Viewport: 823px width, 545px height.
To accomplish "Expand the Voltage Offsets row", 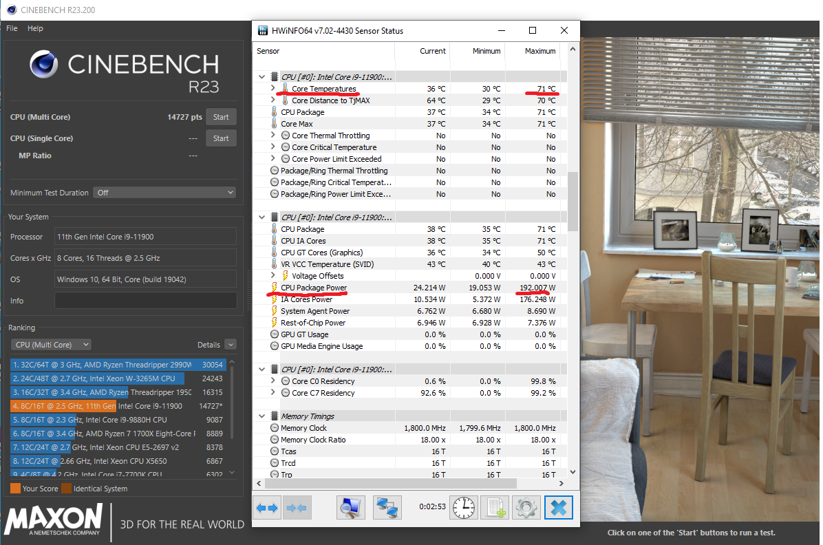I will pos(273,275).
